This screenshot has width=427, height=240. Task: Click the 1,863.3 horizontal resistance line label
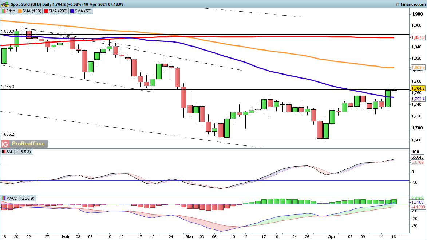click(x=7, y=32)
